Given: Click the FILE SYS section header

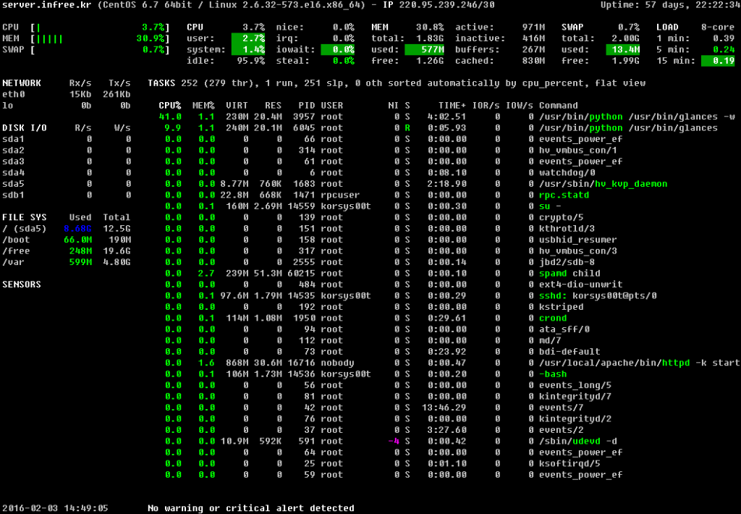Looking at the screenshot, I should (25, 217).
